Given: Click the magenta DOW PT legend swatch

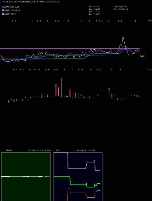Looking at the screenshot, I should [x=3, y=14].
